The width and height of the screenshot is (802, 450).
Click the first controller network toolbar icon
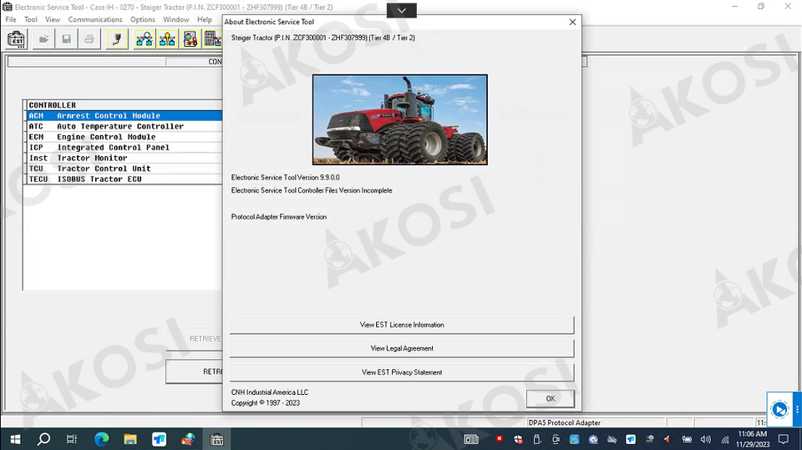coord(145,39)
